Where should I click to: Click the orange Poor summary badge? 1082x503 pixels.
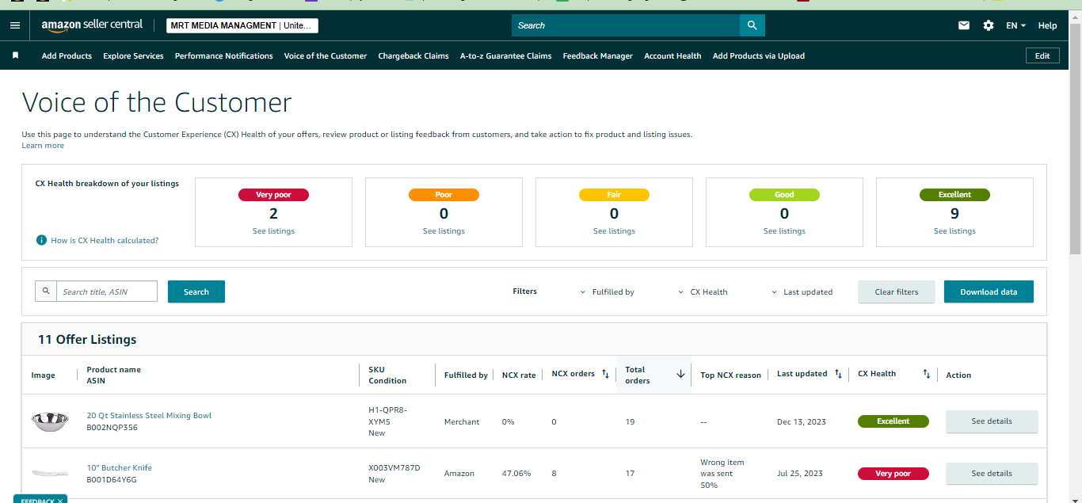444,195
